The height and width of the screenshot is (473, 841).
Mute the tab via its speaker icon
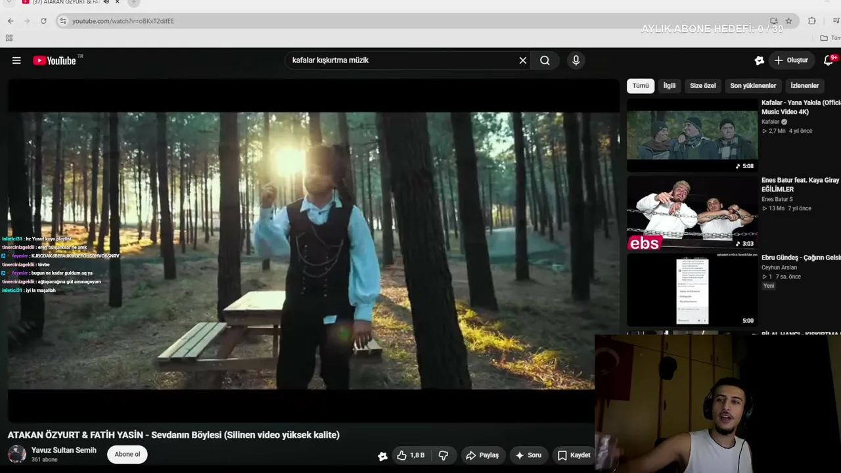106,2
